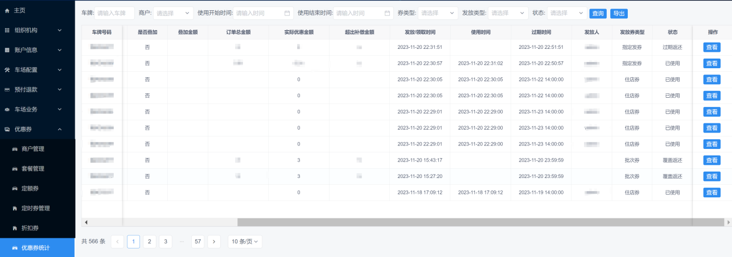
Task: Click the 实际优惠金额 column header
Action: 299,32
